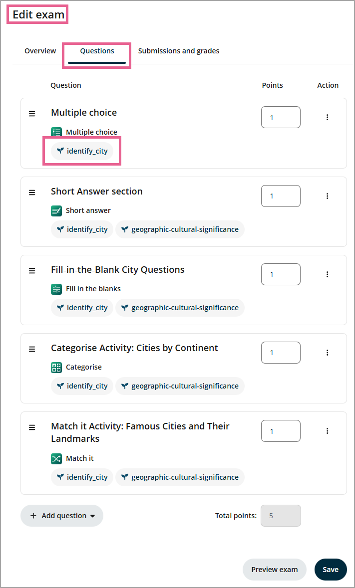Open action menu for Short Answer section
The image size is (355, 588).
pos(328,196)
